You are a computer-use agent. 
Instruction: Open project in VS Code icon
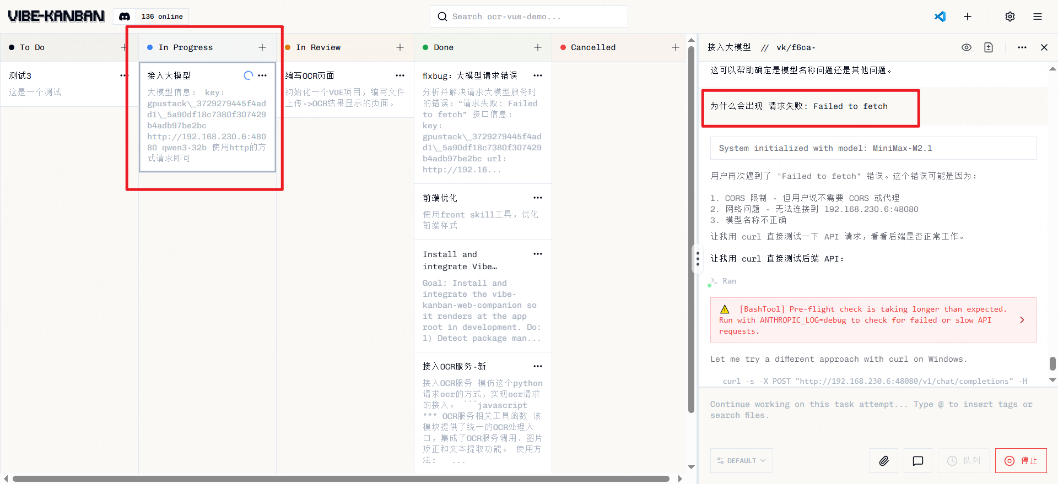pos(940,17)
